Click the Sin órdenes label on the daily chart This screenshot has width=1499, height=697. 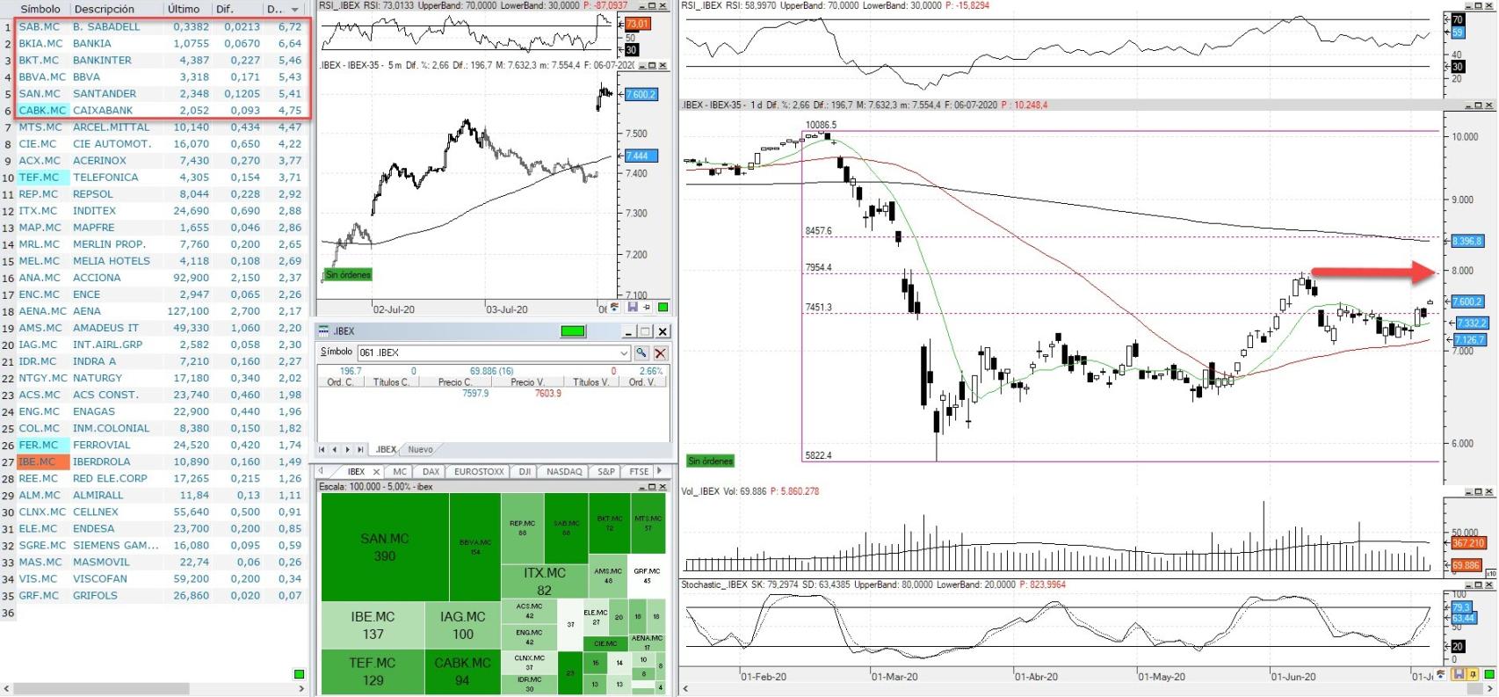pos(710,461)
